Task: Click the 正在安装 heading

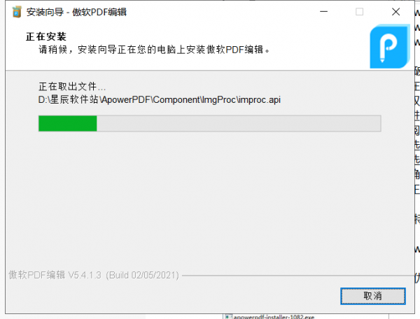Action: pyautogui.click(x=46, y=36)
